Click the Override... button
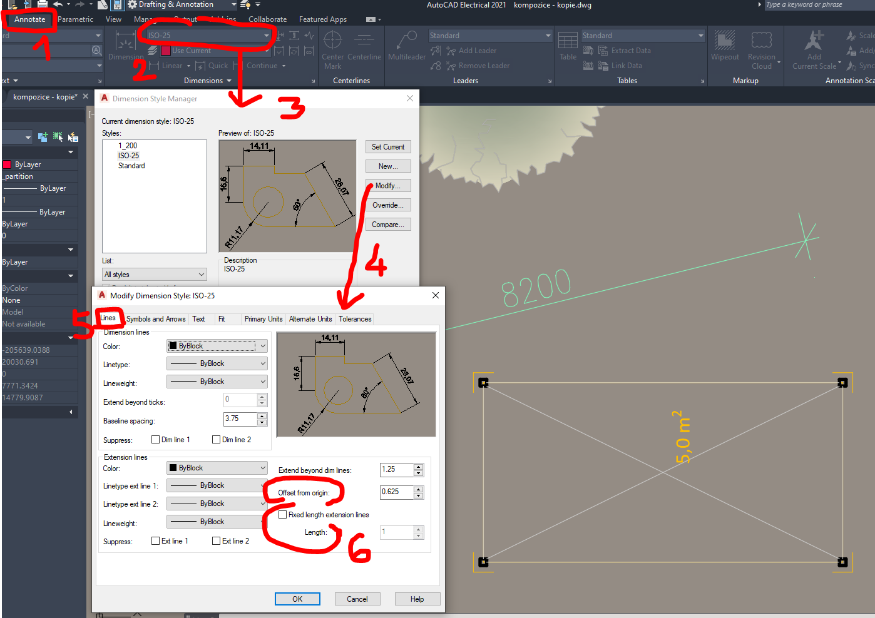 [x=388, y=205]
